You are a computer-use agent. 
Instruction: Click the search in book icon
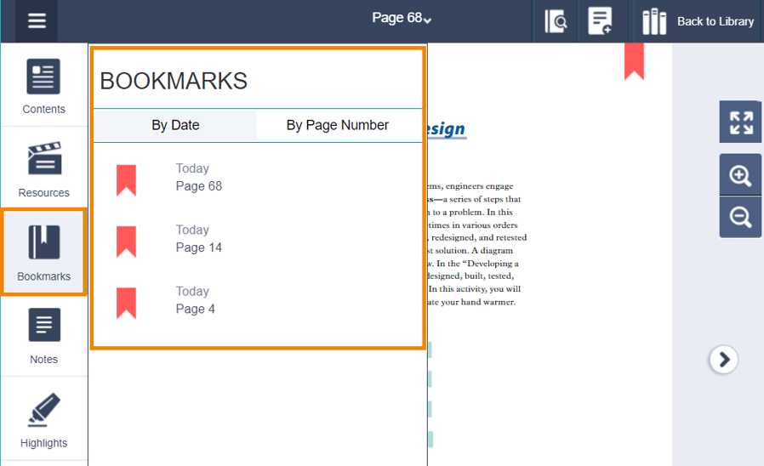tap(556, 21)
